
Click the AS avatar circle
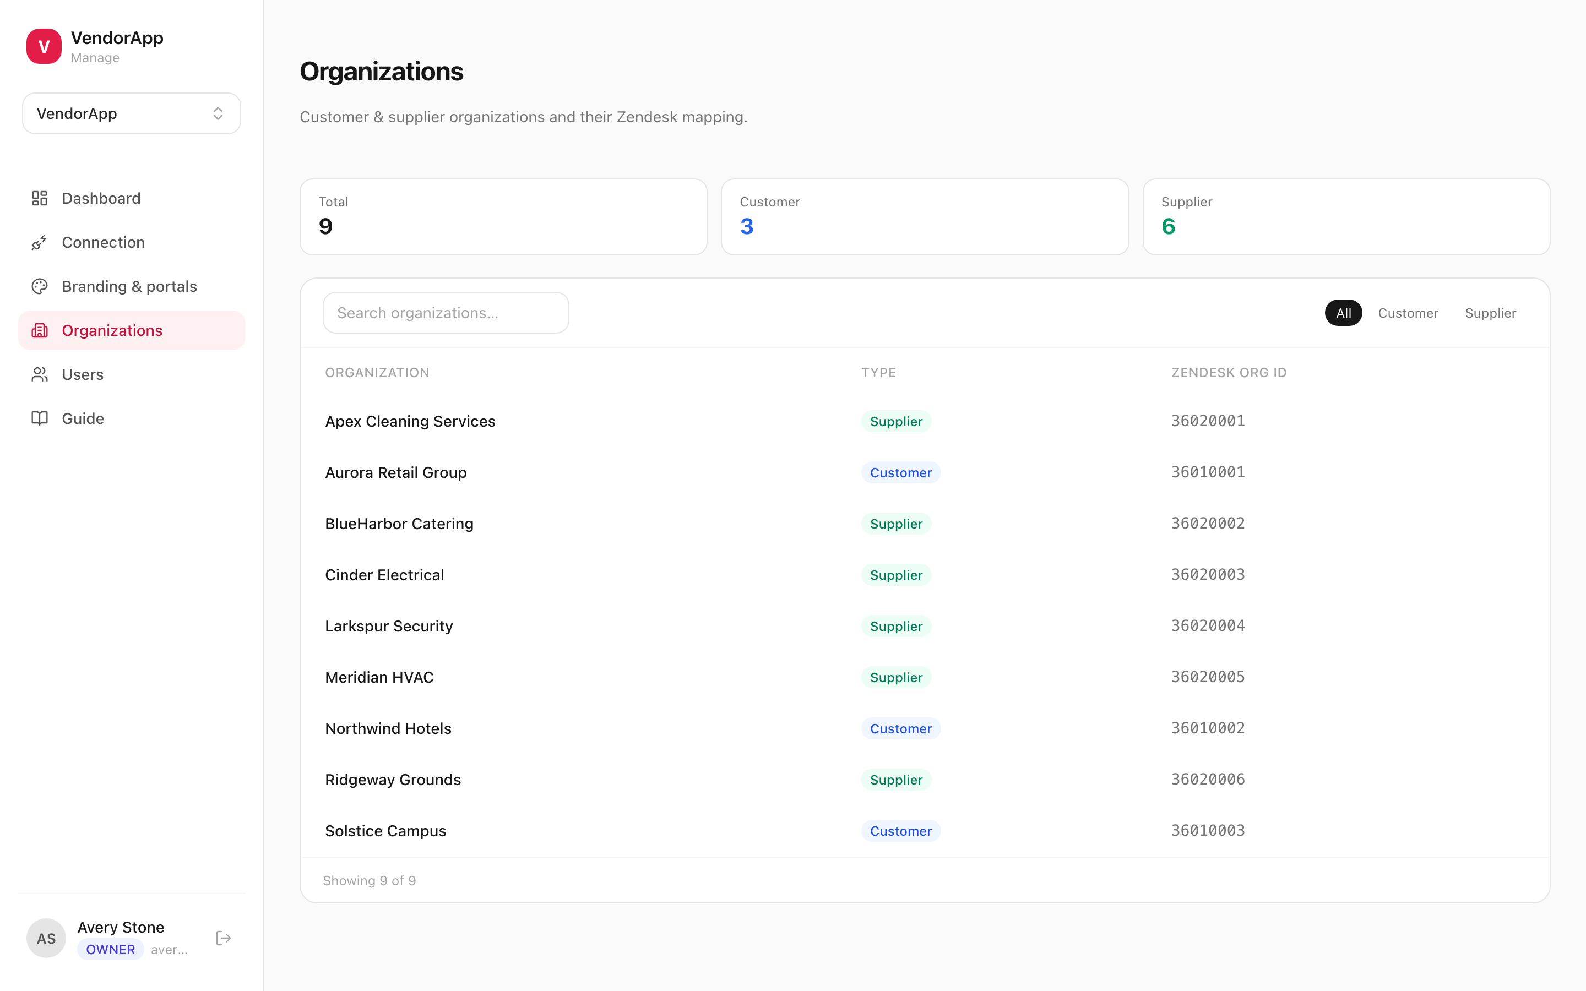(46, 938)
